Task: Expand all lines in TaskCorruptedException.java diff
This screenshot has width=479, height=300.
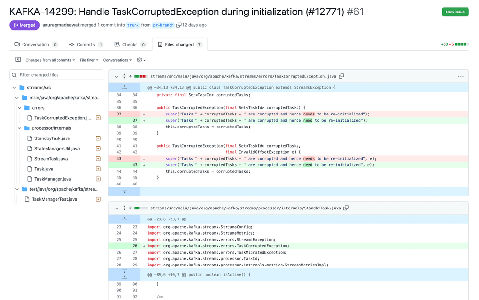Action: 125,76
